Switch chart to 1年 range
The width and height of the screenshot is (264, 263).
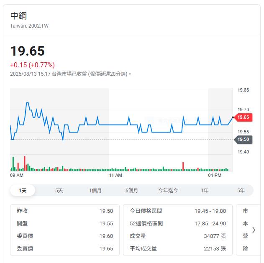click(x=205, y=191)
